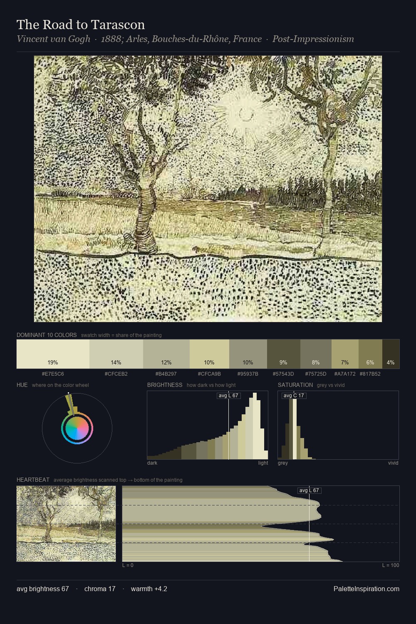This screenshot has width=416, height=624.
Task: Click the 'warmth +4.2' footer stat
Action: click(149, 589)
